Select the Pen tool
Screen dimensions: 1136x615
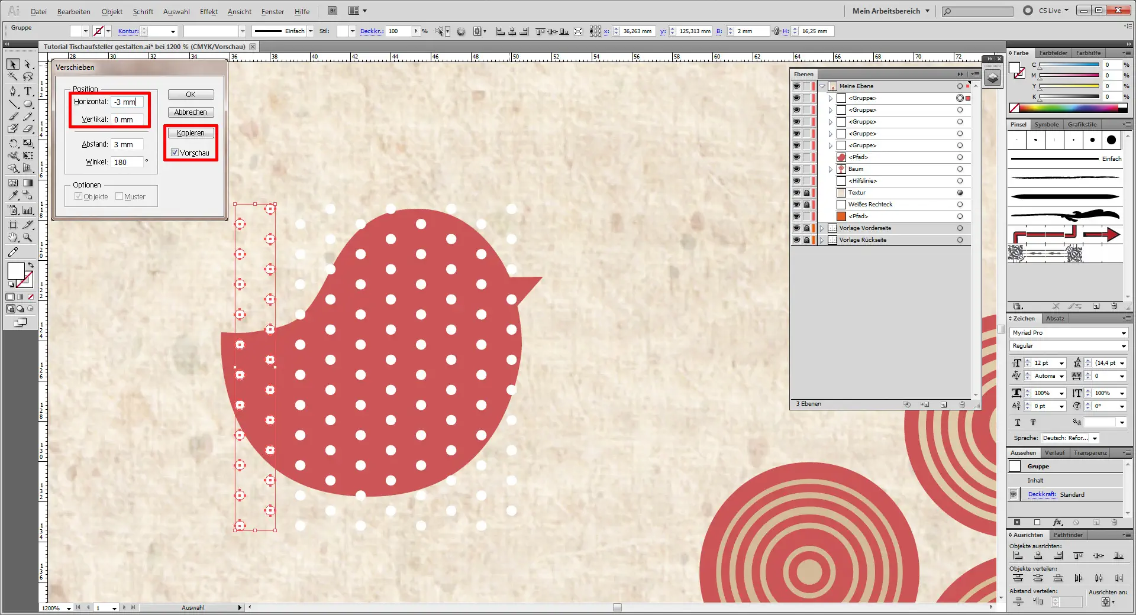click(13, 91)
